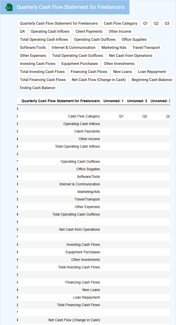Click the Unnamed: 2 column header
This screenshot has width=176, height=325.
pos(137,101)
